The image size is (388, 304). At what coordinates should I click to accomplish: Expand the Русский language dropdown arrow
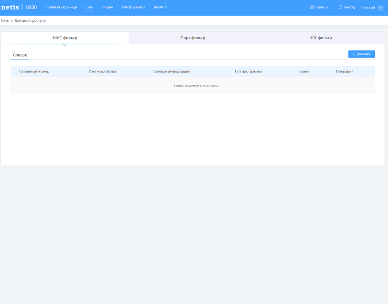coord(380,8)
